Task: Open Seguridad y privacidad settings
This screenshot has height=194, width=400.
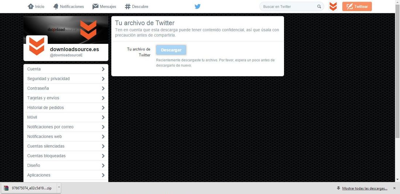Action: coord(66,79)
